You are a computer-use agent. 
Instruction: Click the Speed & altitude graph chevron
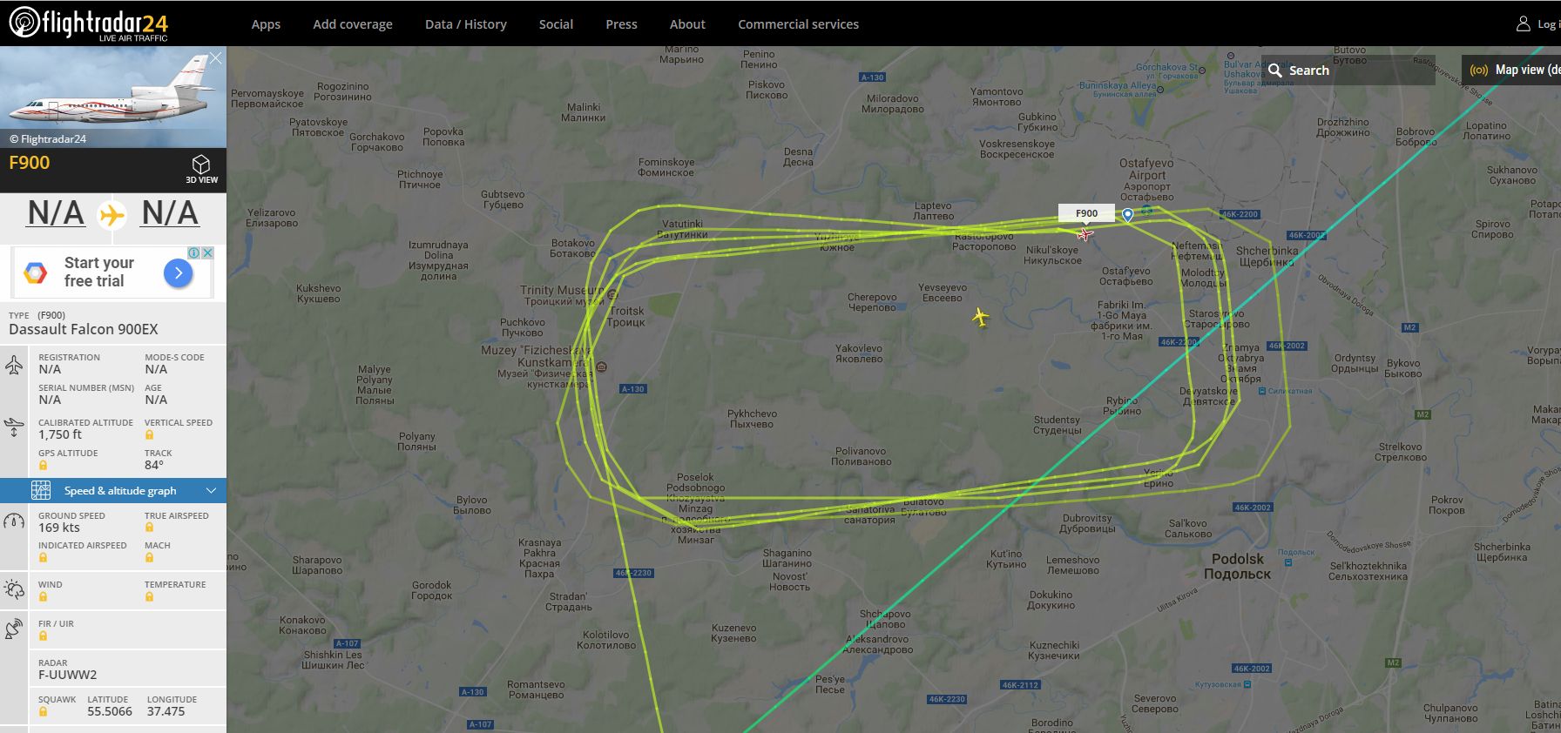(x=211, y=491)
